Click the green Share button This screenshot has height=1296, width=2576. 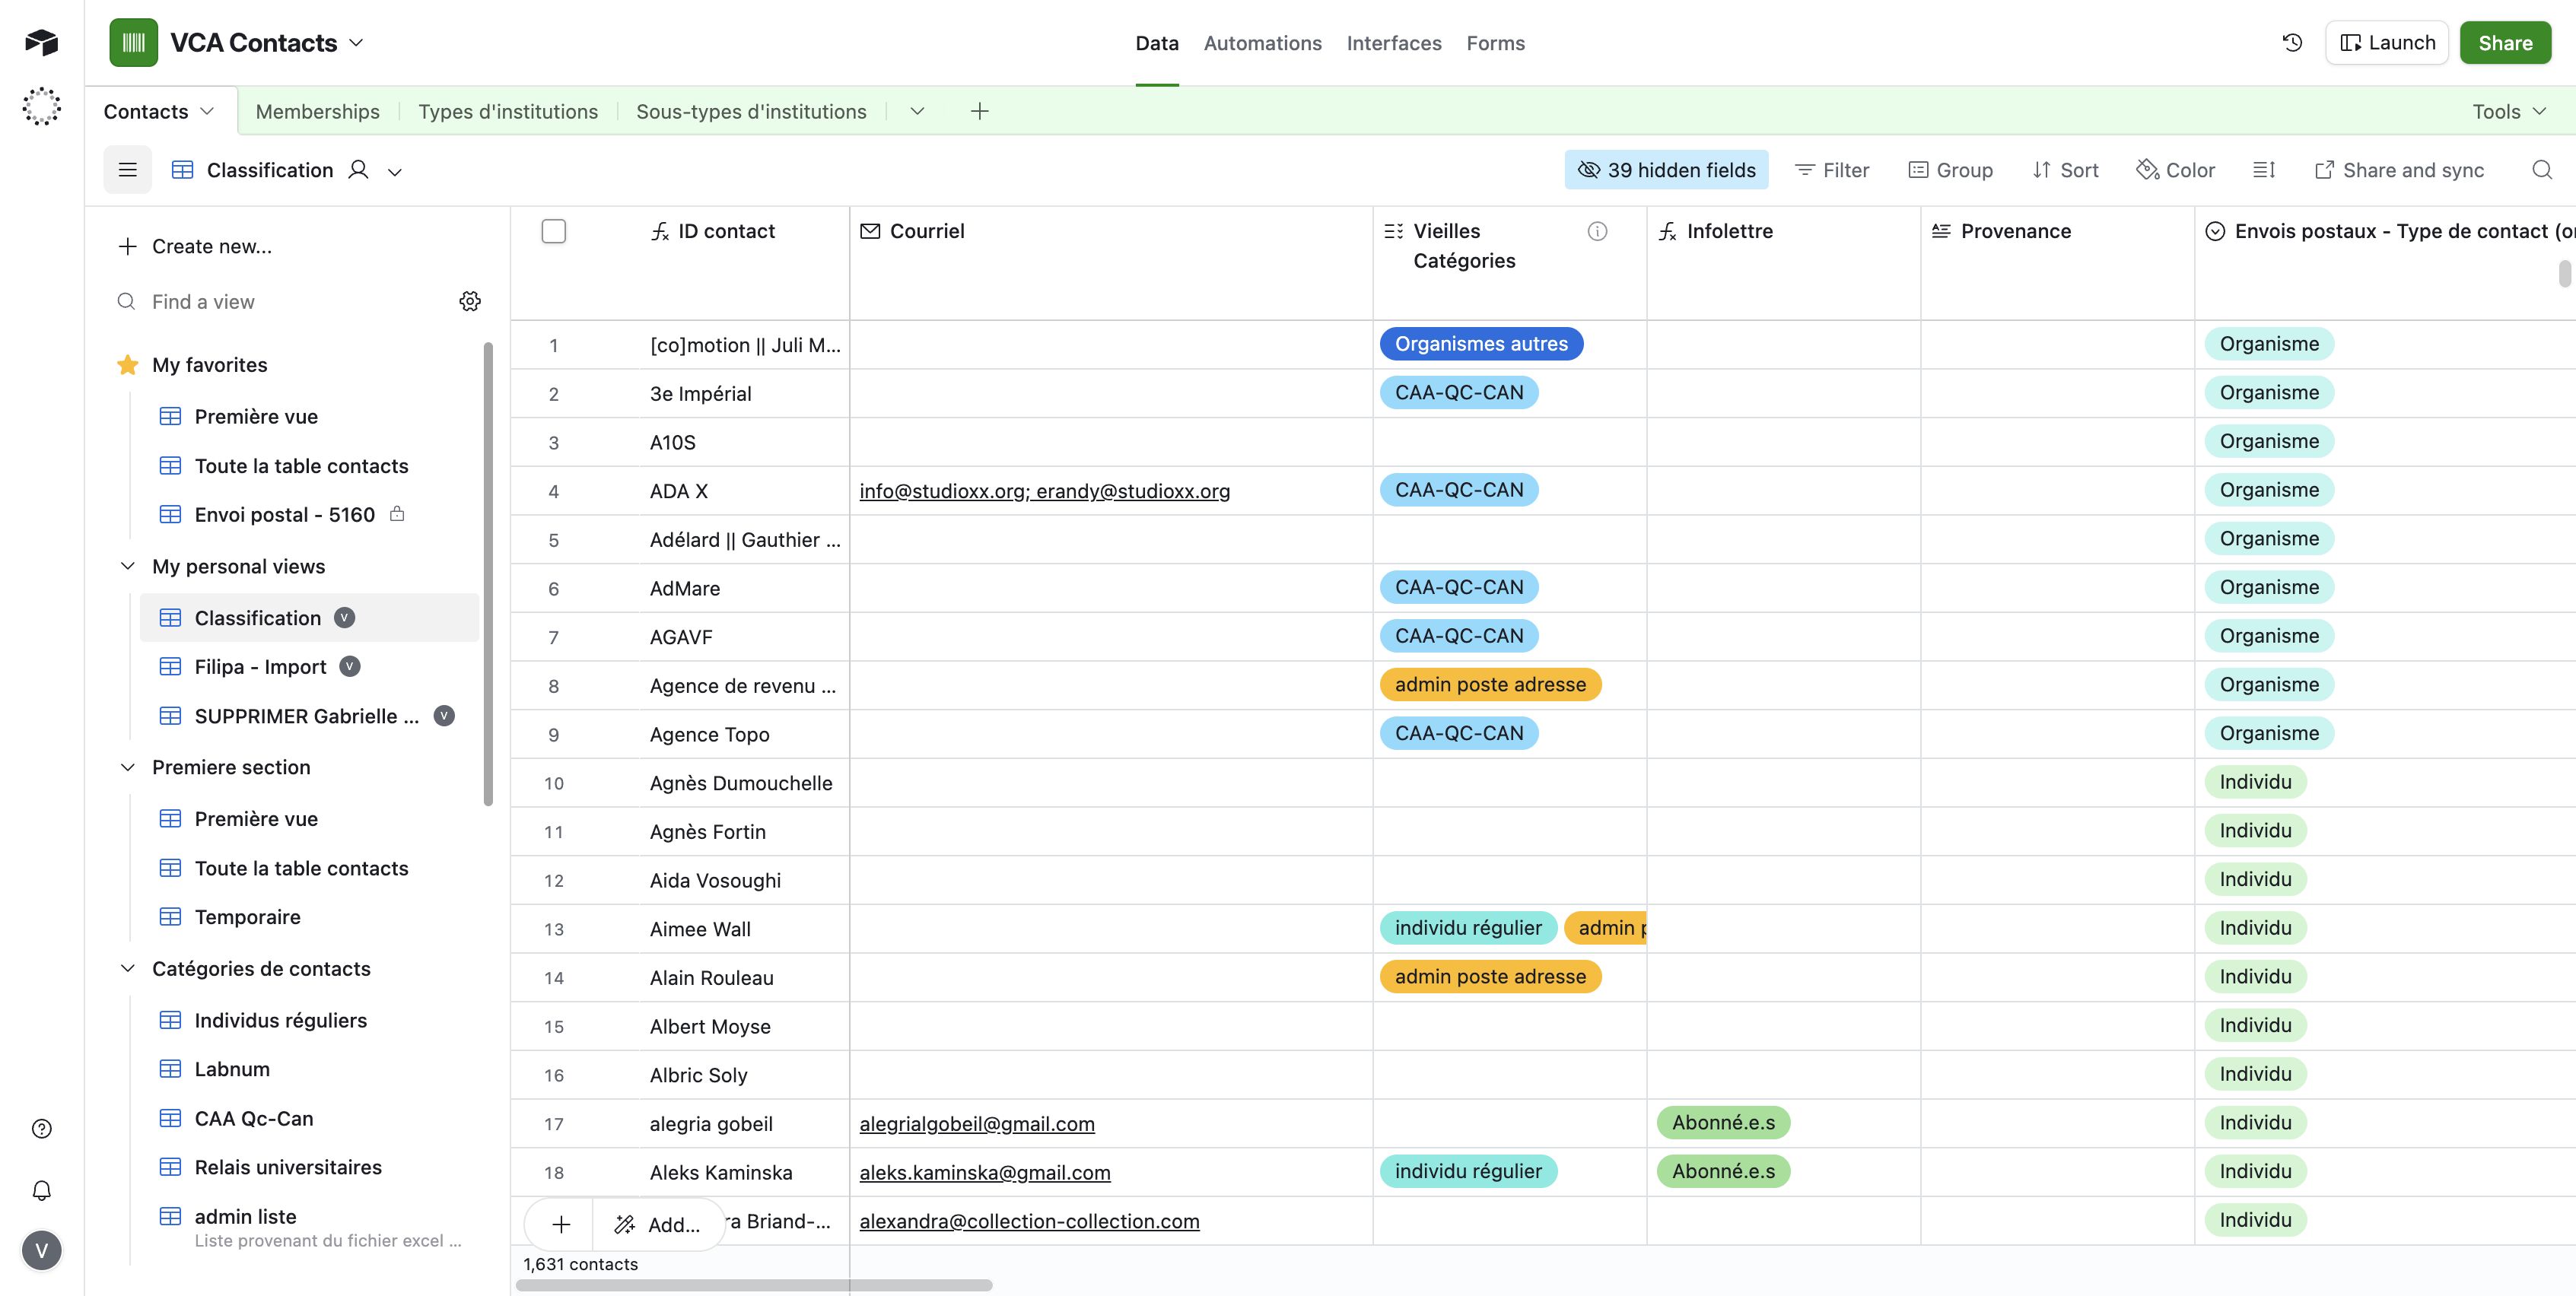2504,43
